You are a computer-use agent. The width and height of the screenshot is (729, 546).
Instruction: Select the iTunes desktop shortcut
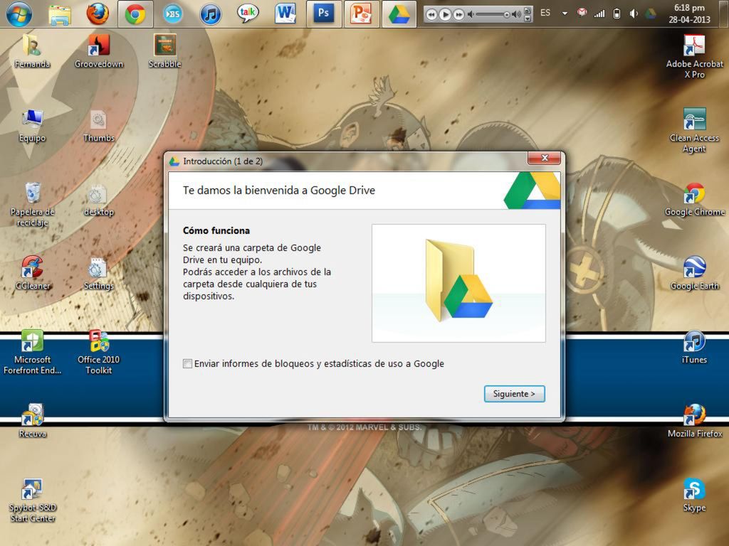coord(694,347)
